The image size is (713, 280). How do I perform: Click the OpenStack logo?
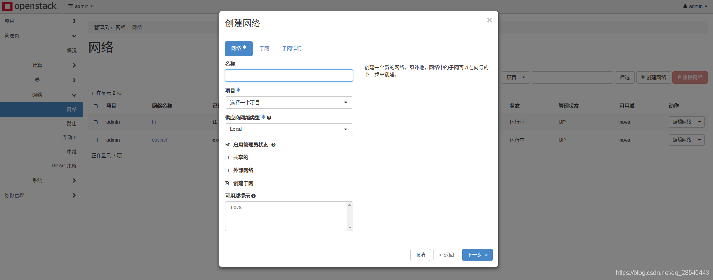30,6
